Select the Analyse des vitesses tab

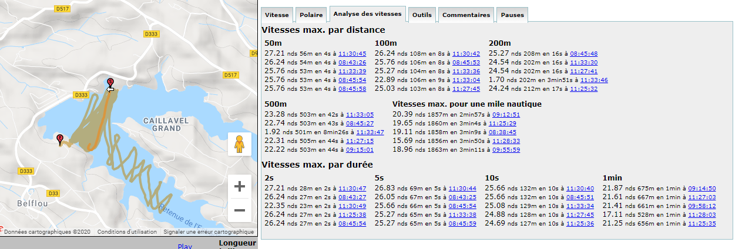point(367,13)
